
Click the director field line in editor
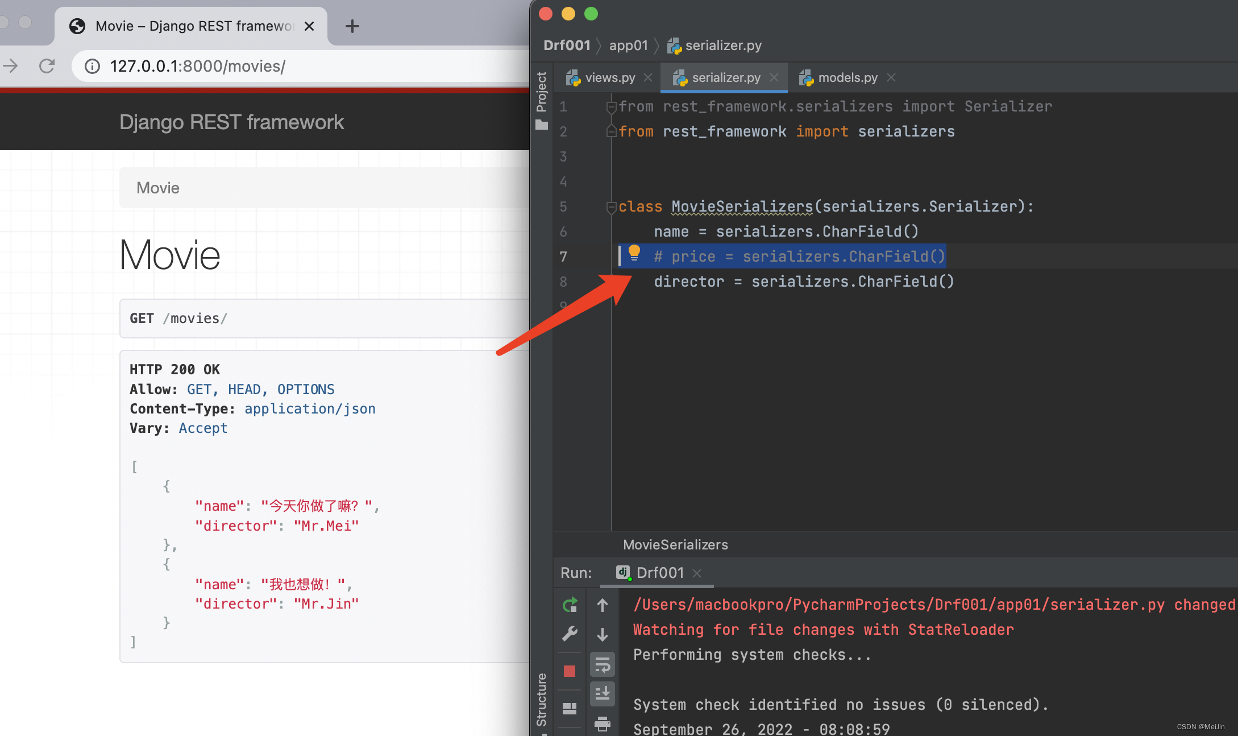pyautogui.click(x=804, y=282)
